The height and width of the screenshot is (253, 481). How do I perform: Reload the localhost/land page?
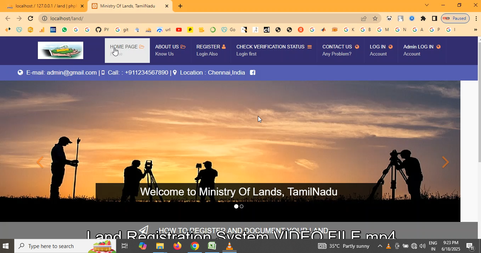click(x=30, y=18)
